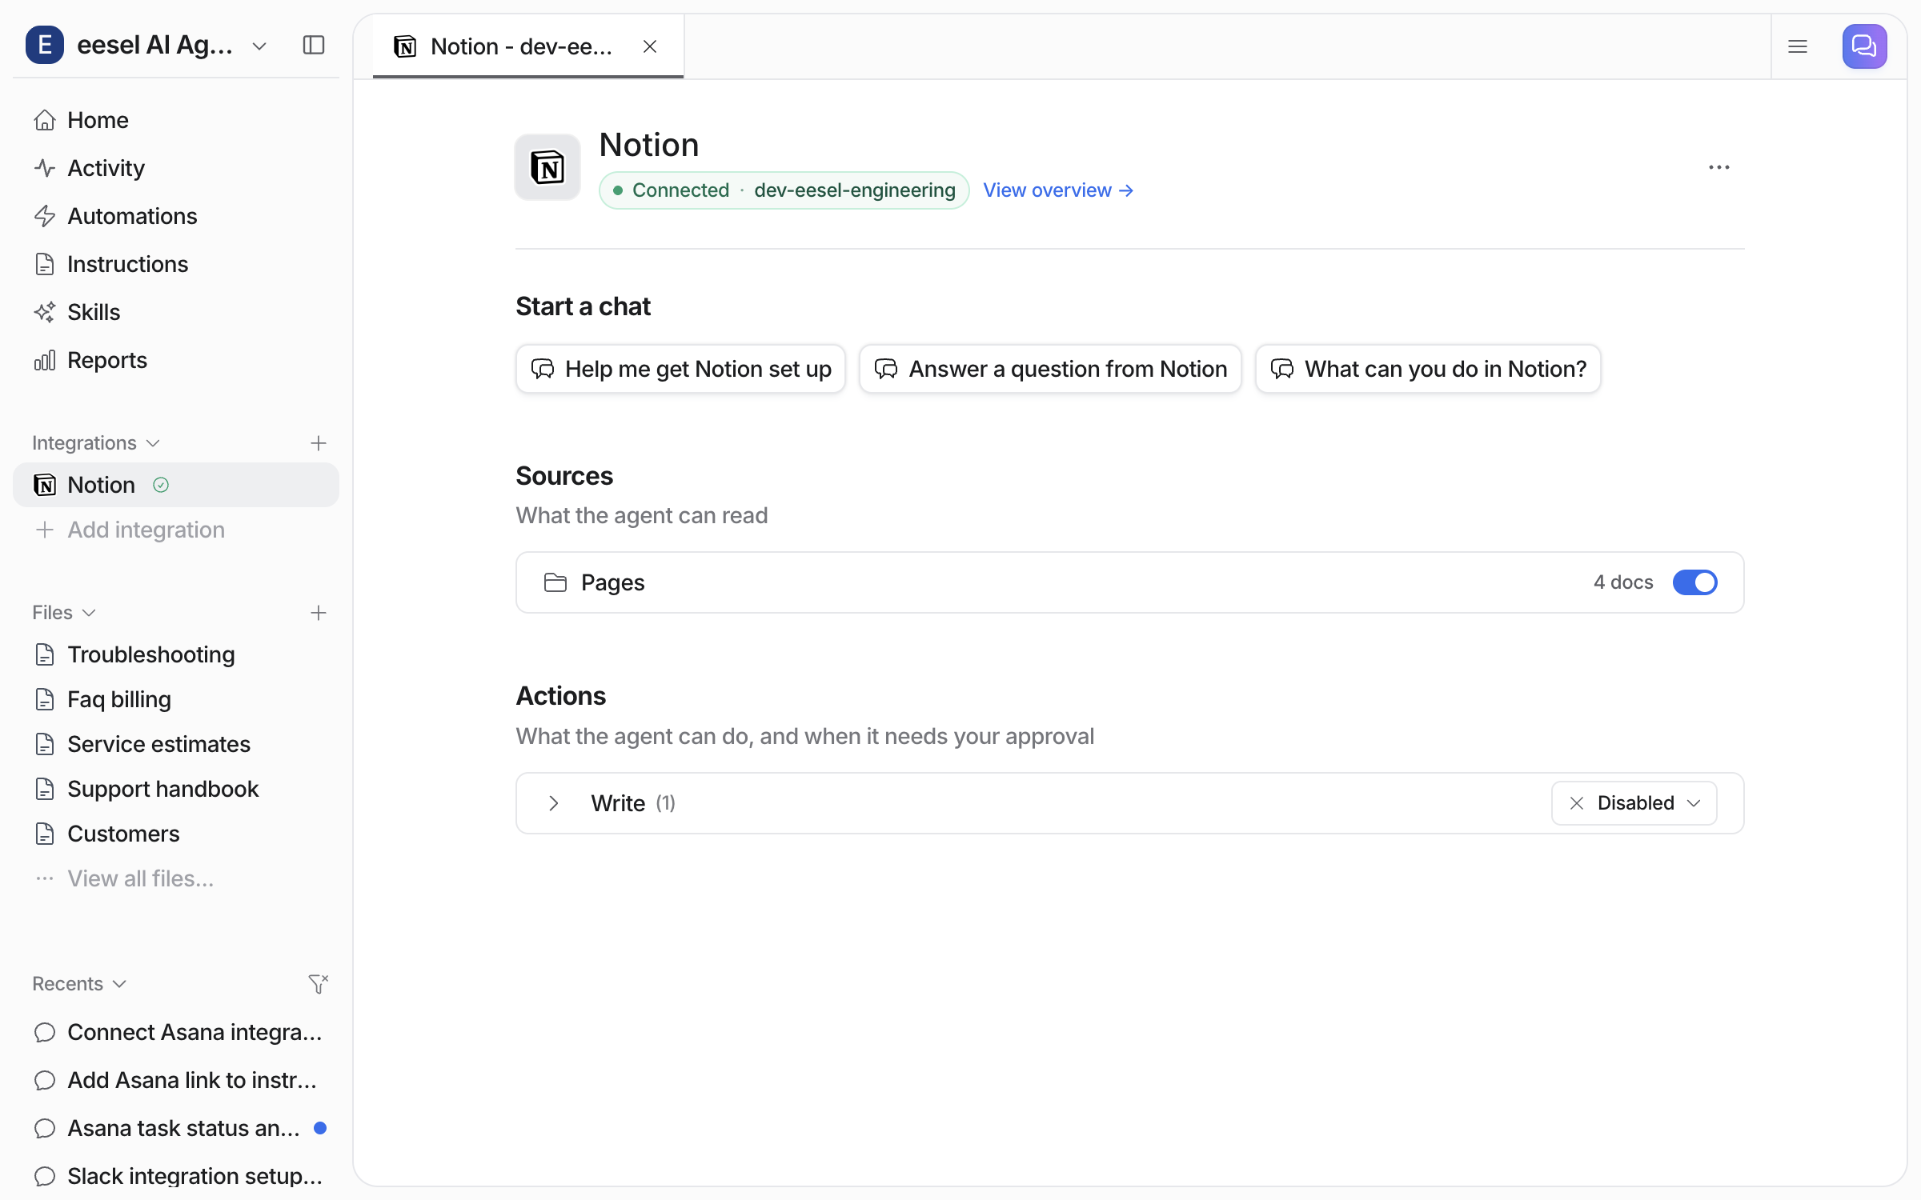Open Automations in the sidebar

point(176,216)
